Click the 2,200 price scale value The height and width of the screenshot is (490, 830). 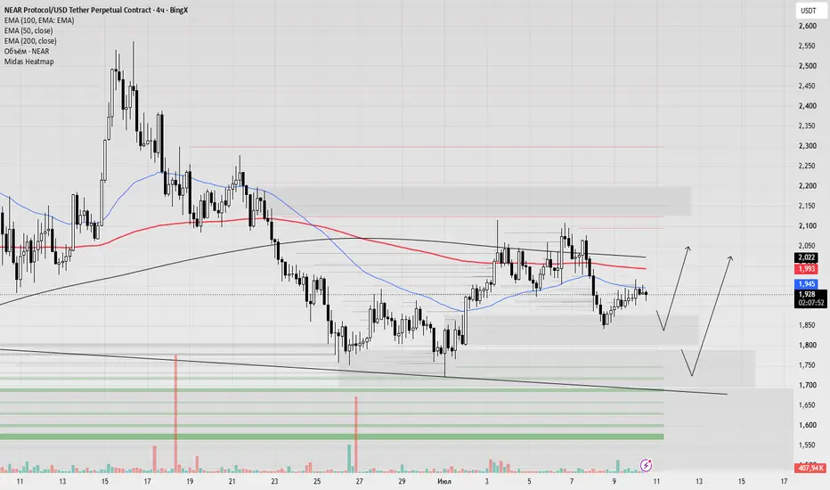pyautogui.click(x=807, y=186)
